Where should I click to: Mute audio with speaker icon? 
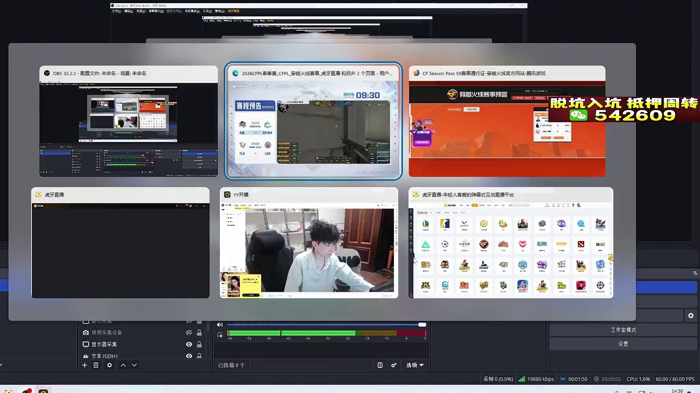coord(220,325)
